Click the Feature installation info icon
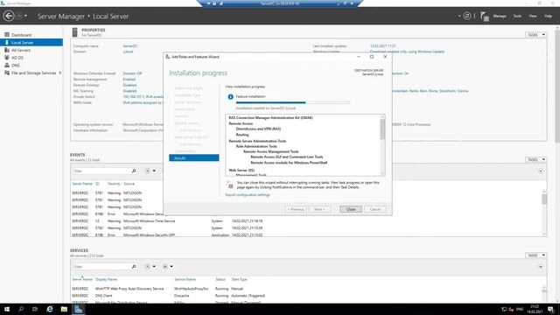 pos(230,97)
